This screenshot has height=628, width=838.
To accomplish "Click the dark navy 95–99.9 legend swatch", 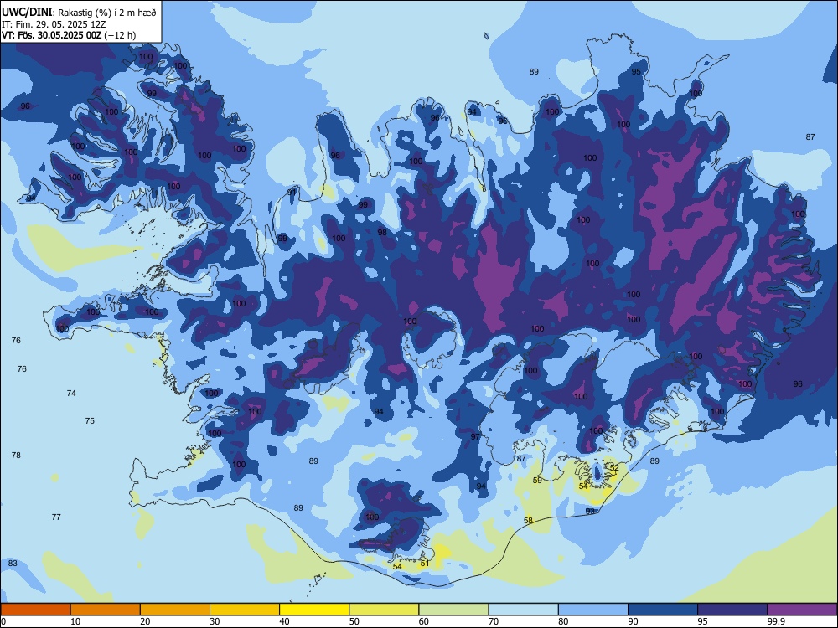I will point(732,610).
